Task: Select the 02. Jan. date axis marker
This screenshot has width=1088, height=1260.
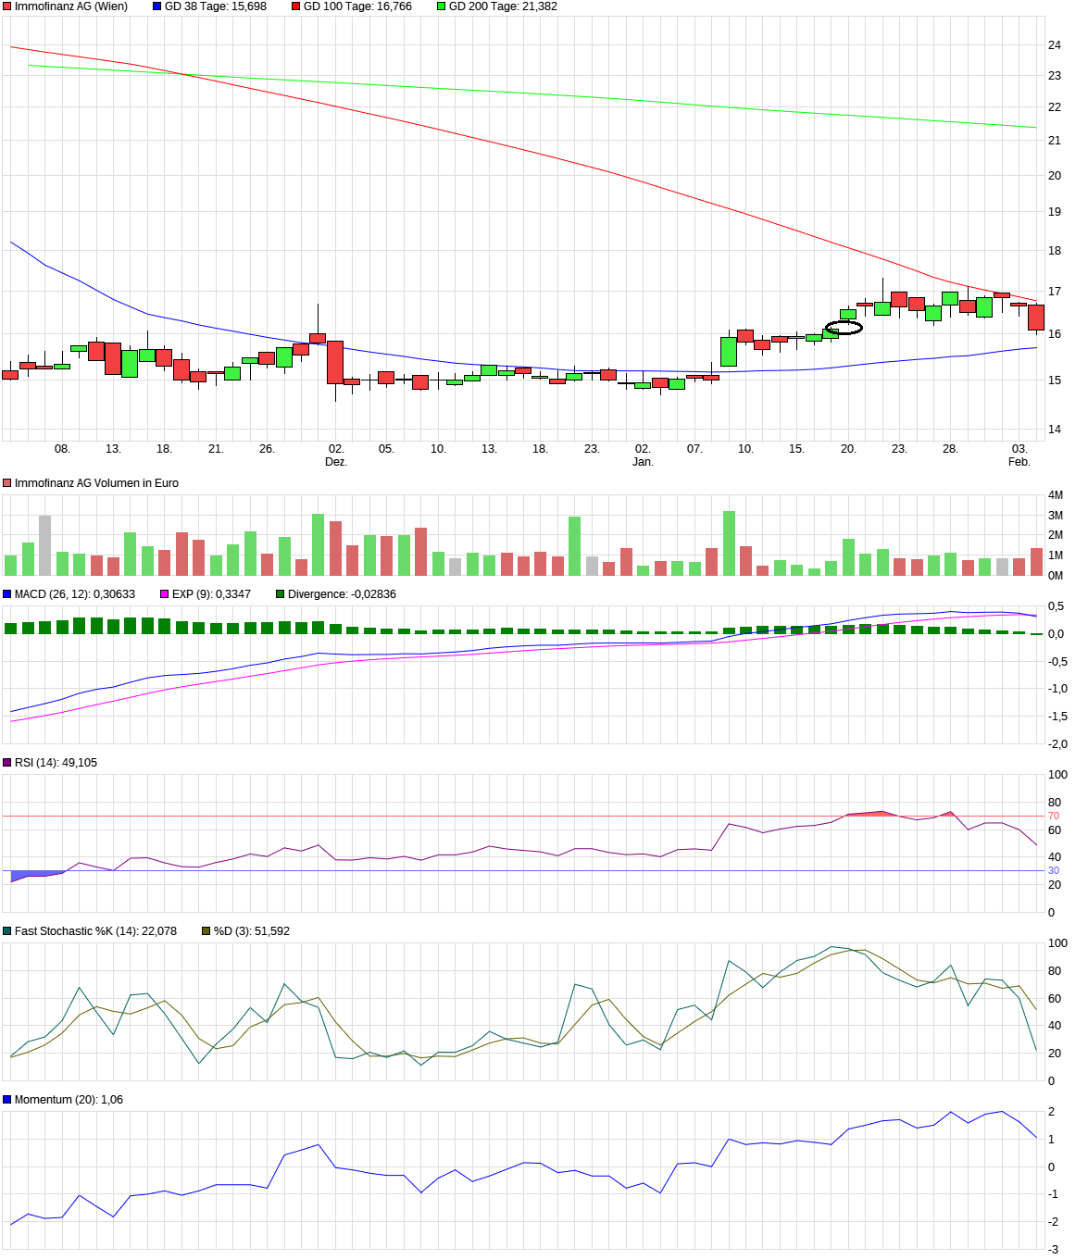Action: click(x=643, y=455)
